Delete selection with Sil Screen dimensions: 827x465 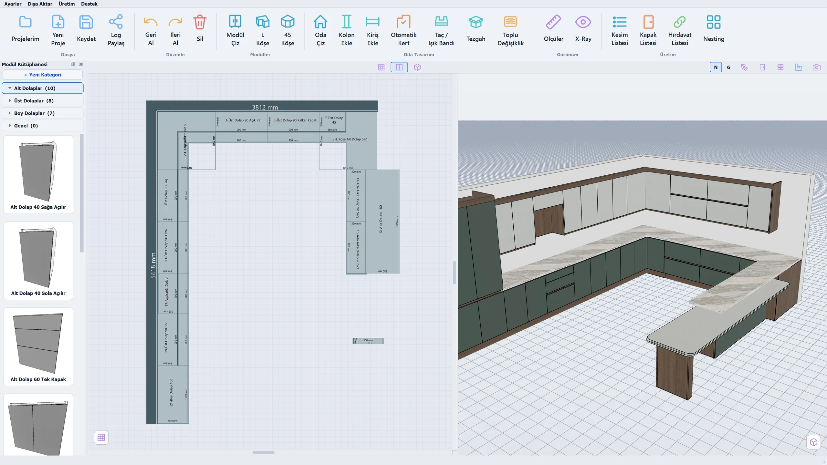coord(200,28)
